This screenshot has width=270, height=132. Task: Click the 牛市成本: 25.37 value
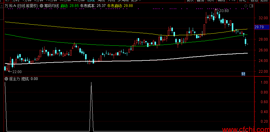93,6
